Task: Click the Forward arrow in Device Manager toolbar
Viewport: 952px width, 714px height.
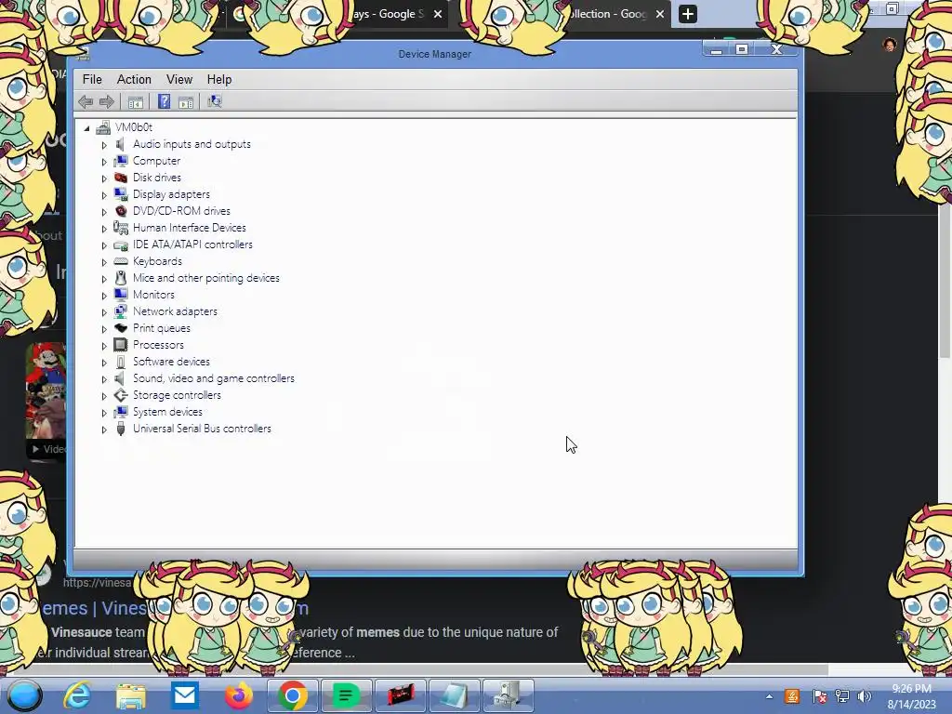Action: coord(107,102)
